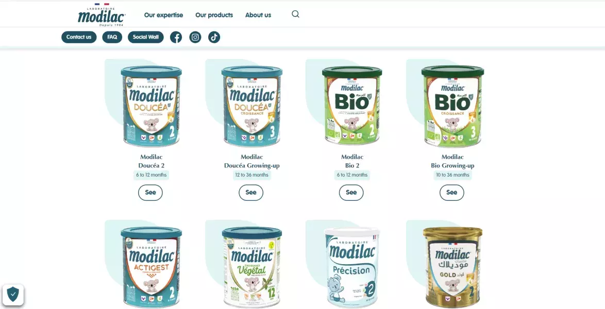Click See under Modilac Doucéa 2

pos(150,193)
